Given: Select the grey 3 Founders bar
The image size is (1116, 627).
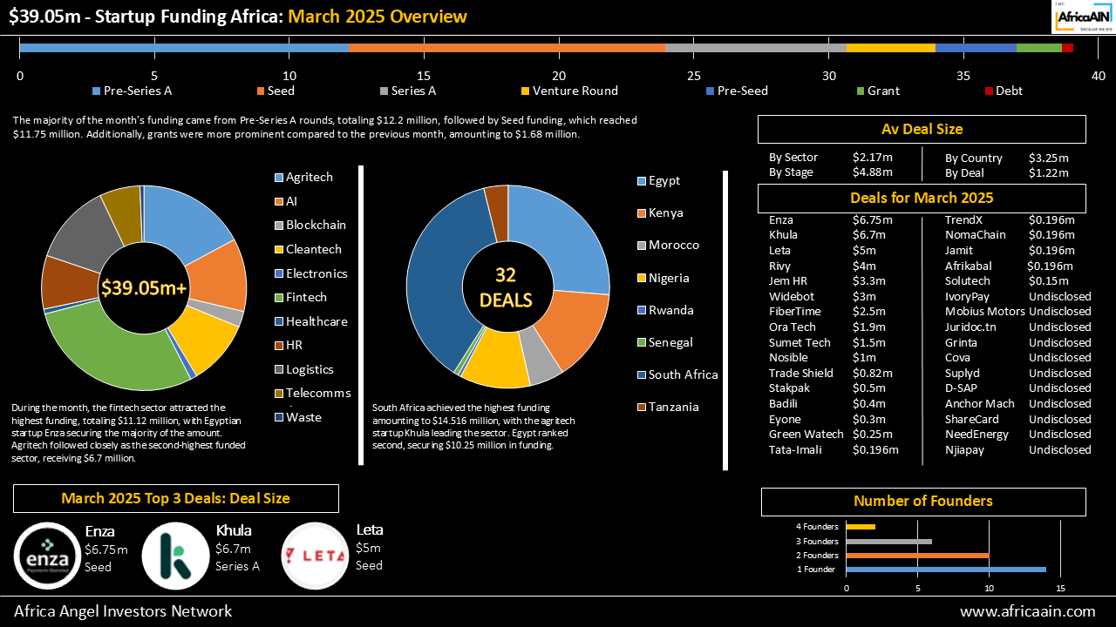Looking at the screenshot, I should pyautogui.click(x=888, y=541).
